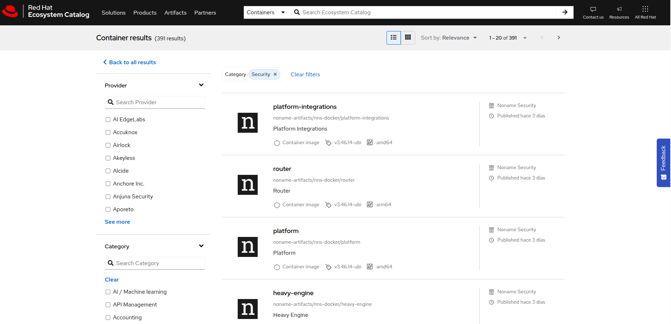
Task: Go to next results page
Action: [x=559, y=37]
